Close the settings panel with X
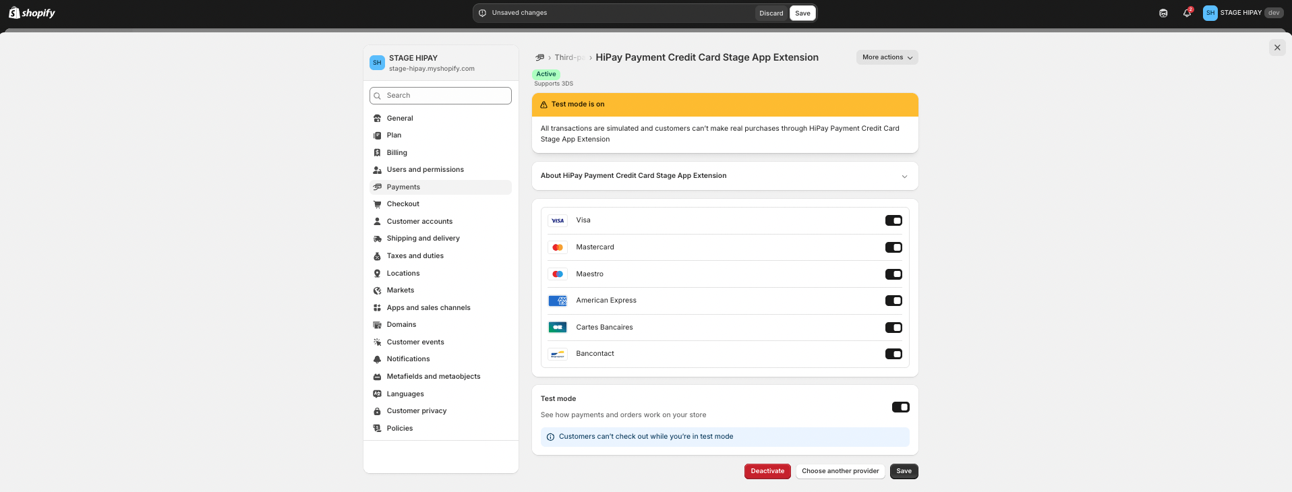 (1277, 47)
